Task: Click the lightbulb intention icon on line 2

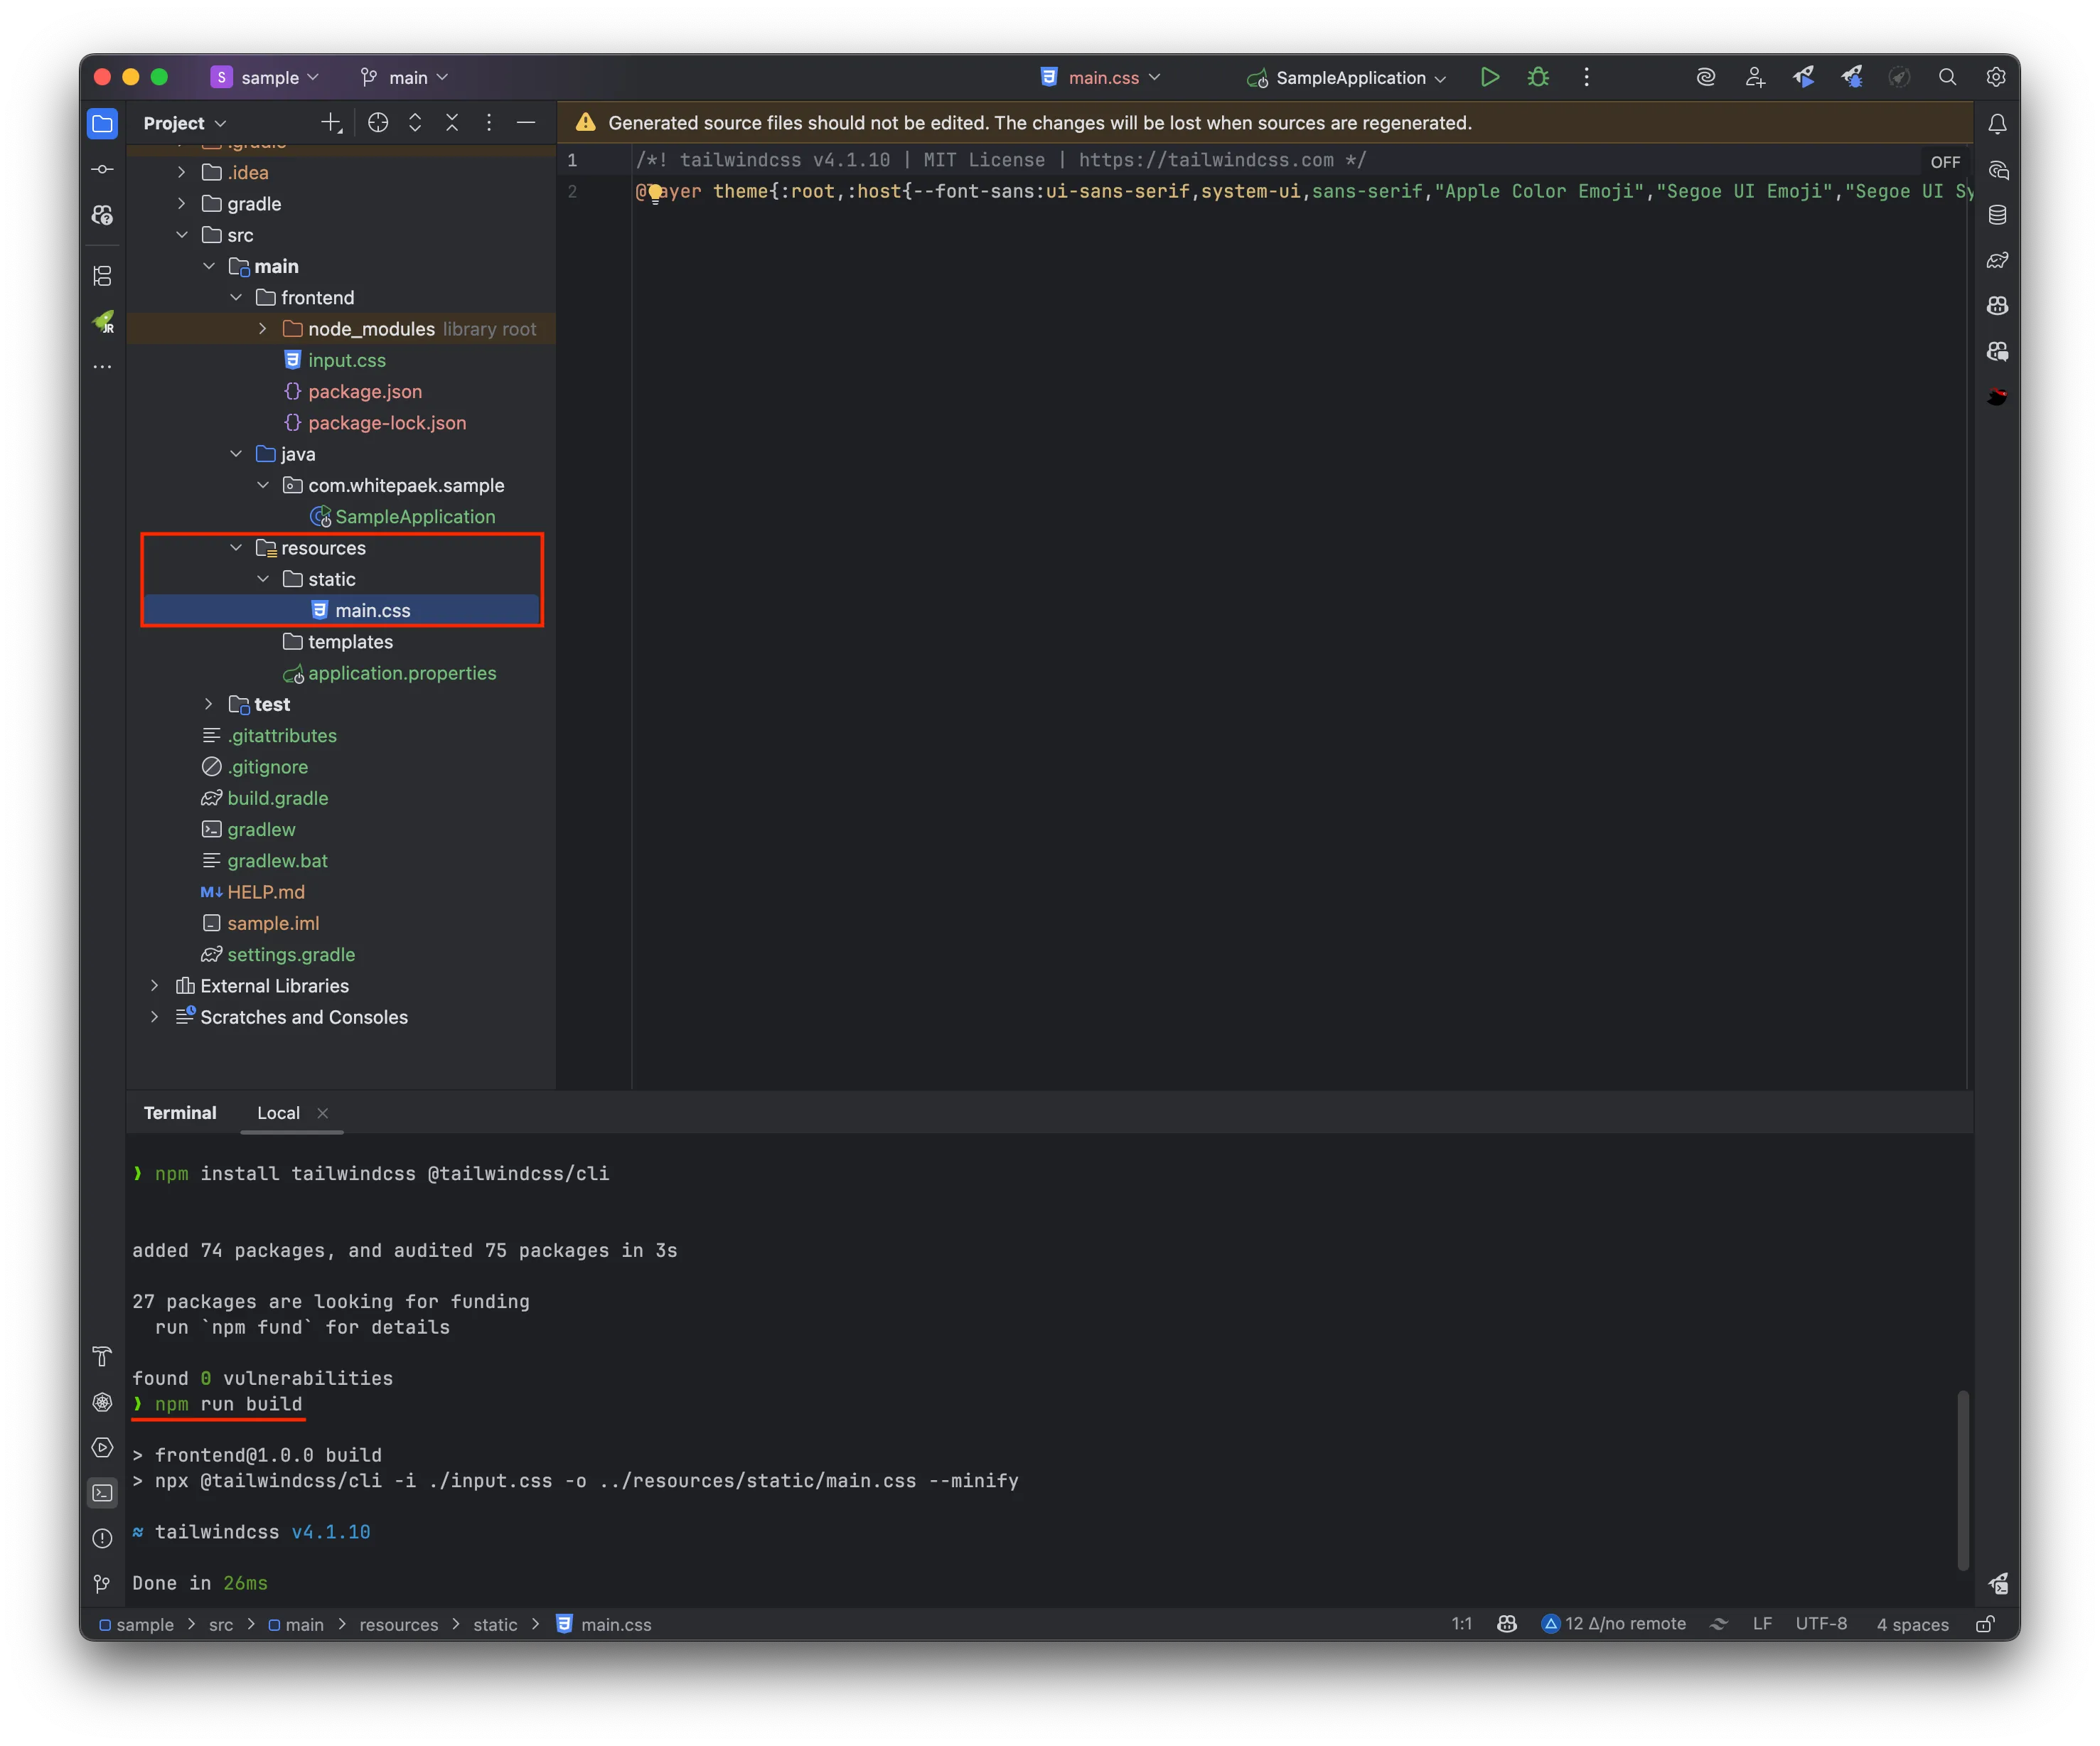Action: click(655, 193)
